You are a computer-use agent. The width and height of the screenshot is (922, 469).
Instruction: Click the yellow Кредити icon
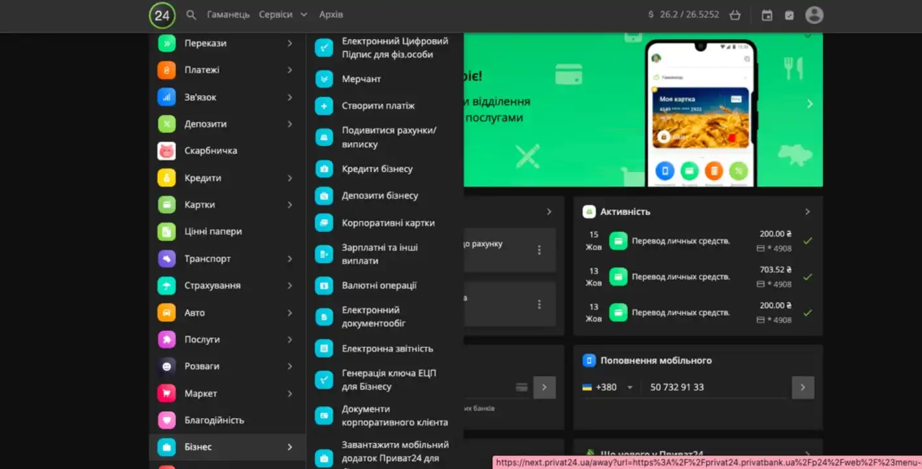click(x=167, y=178)
